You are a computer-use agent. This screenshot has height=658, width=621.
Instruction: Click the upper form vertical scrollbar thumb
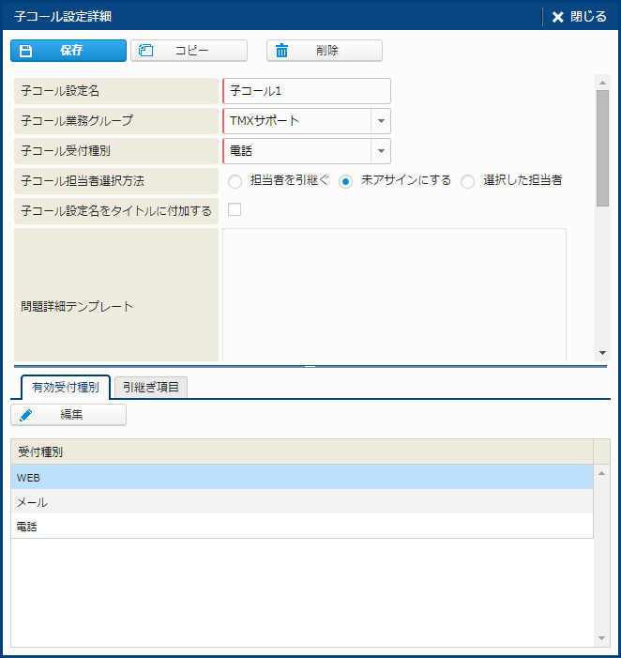point(602,145)
